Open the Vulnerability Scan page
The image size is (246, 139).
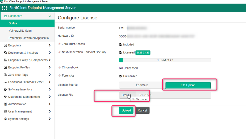[x=20, y=31]
